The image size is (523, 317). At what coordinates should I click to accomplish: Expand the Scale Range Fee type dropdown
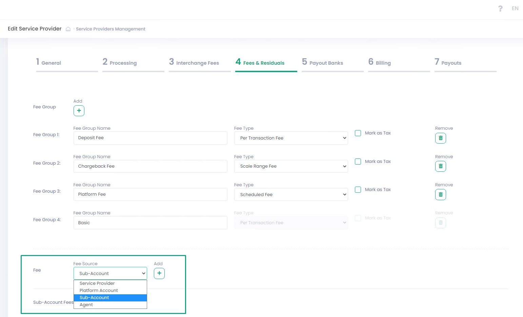tap(291, 166)
